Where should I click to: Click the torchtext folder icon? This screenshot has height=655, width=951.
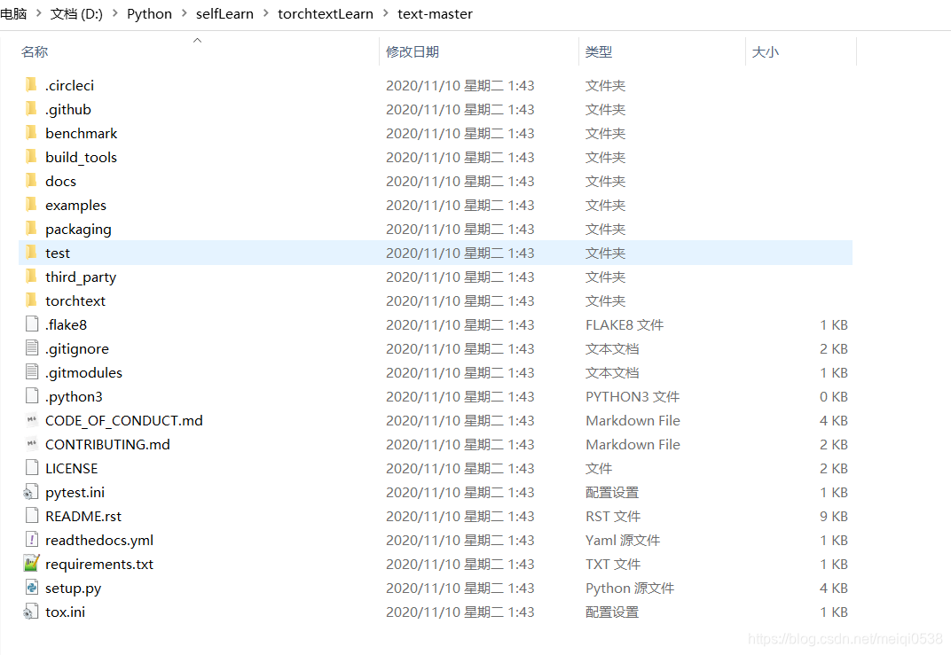click(x=32, y=300)
